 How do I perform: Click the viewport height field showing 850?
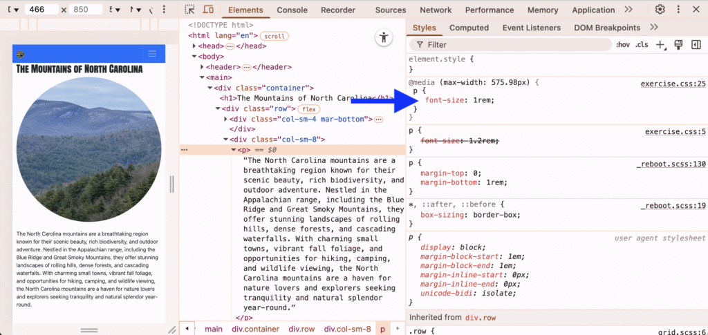pyautogui.click(x=86, y=10)
